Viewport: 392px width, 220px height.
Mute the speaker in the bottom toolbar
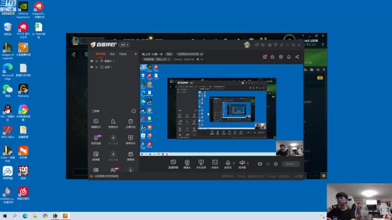[242, 163]
